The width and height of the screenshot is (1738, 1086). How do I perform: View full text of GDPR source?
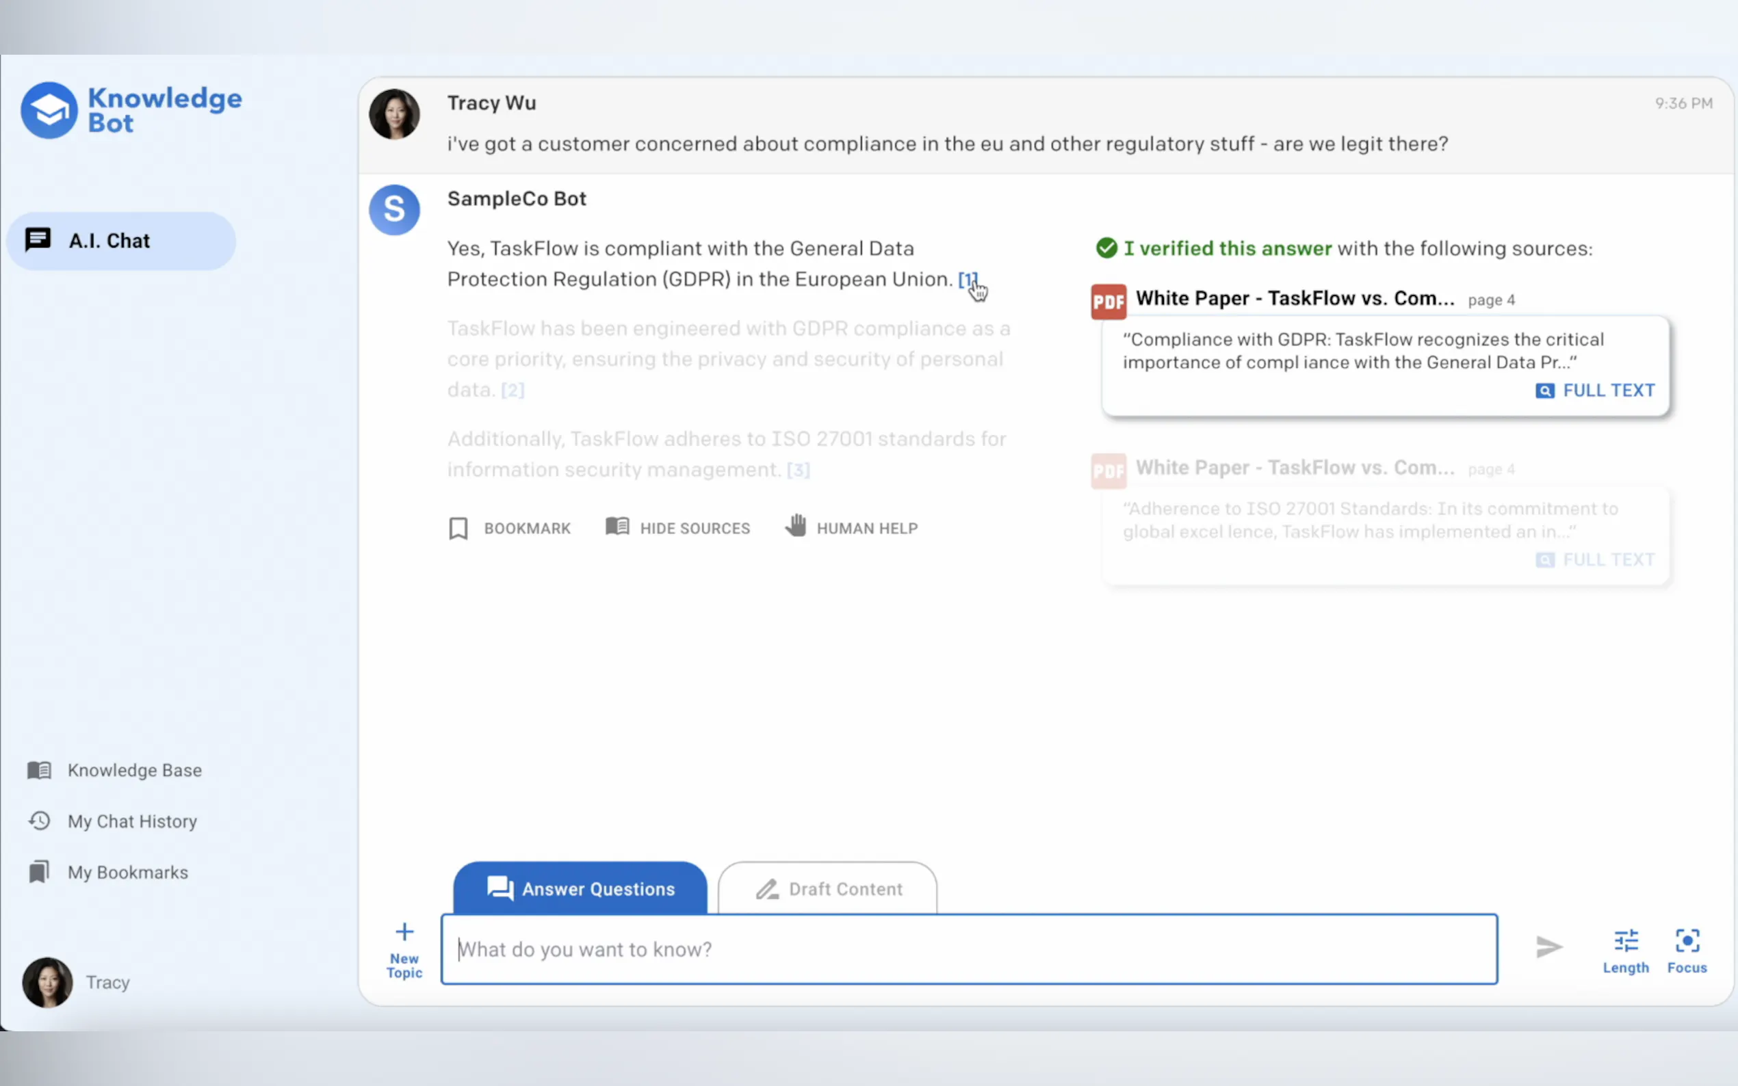point(1595,390)
